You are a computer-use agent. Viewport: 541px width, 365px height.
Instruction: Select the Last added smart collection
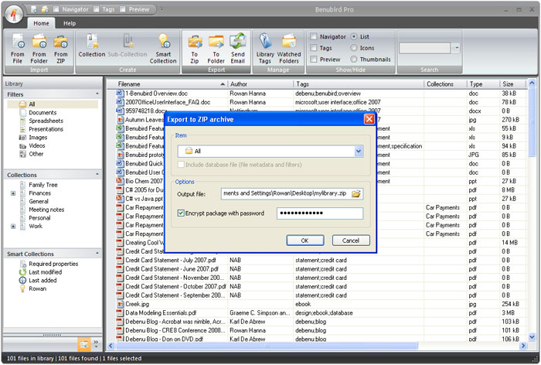[43, 281]
